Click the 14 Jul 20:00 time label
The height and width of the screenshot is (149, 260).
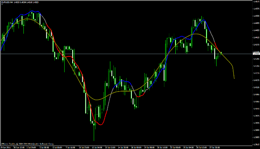[x=123, y=147]
